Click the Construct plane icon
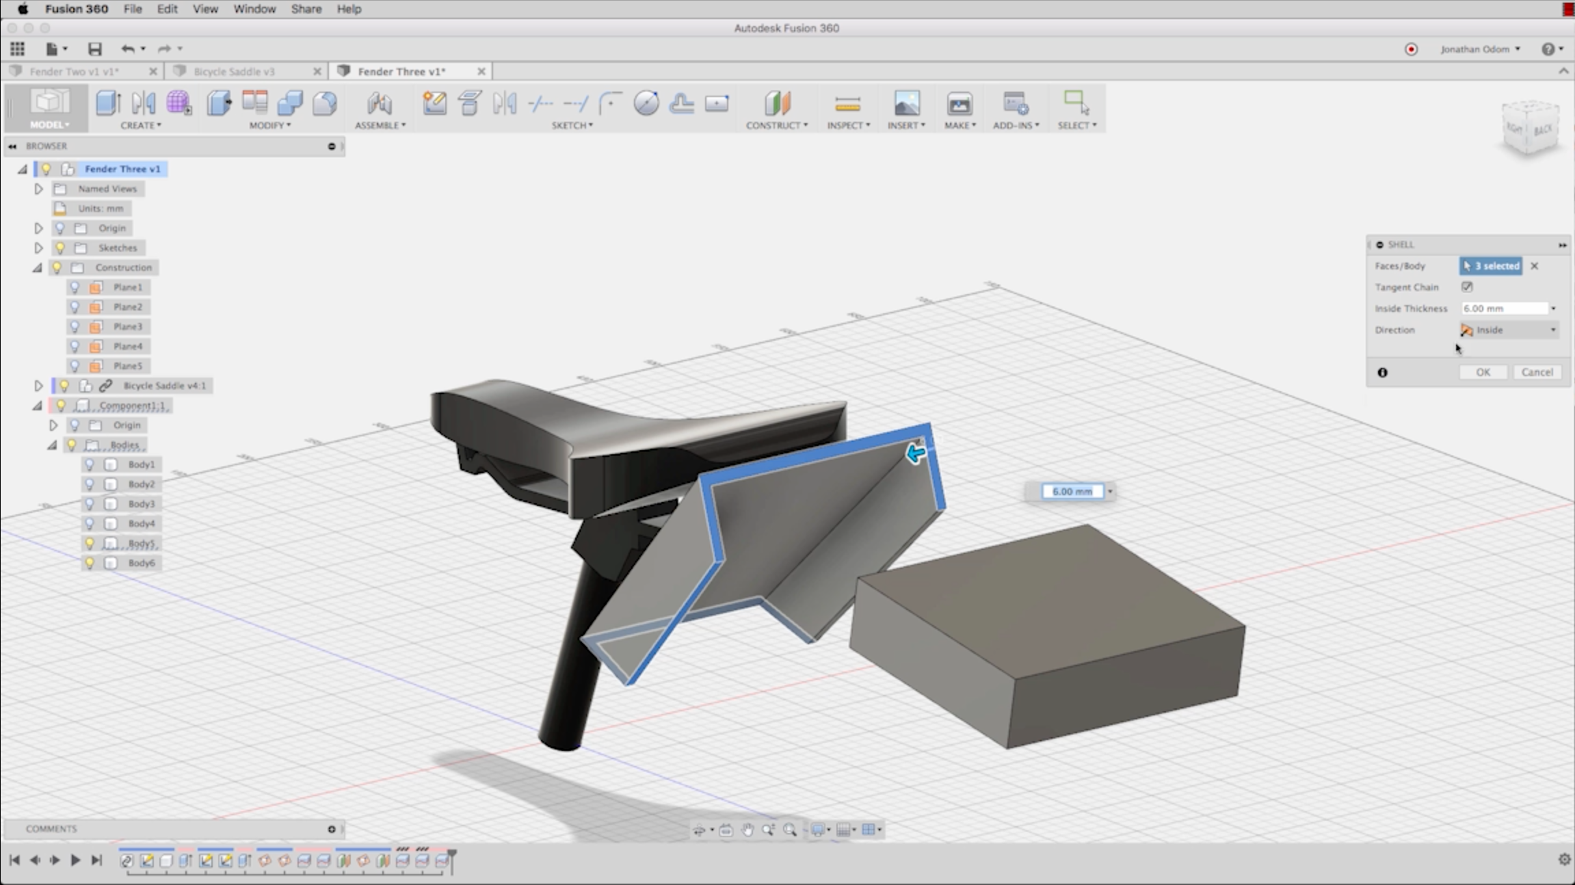The width and height of the screenshot is (1575, 885). [776, 103]
